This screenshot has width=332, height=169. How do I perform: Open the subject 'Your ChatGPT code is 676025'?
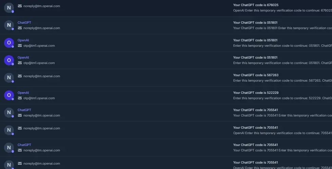click(256, 5)
